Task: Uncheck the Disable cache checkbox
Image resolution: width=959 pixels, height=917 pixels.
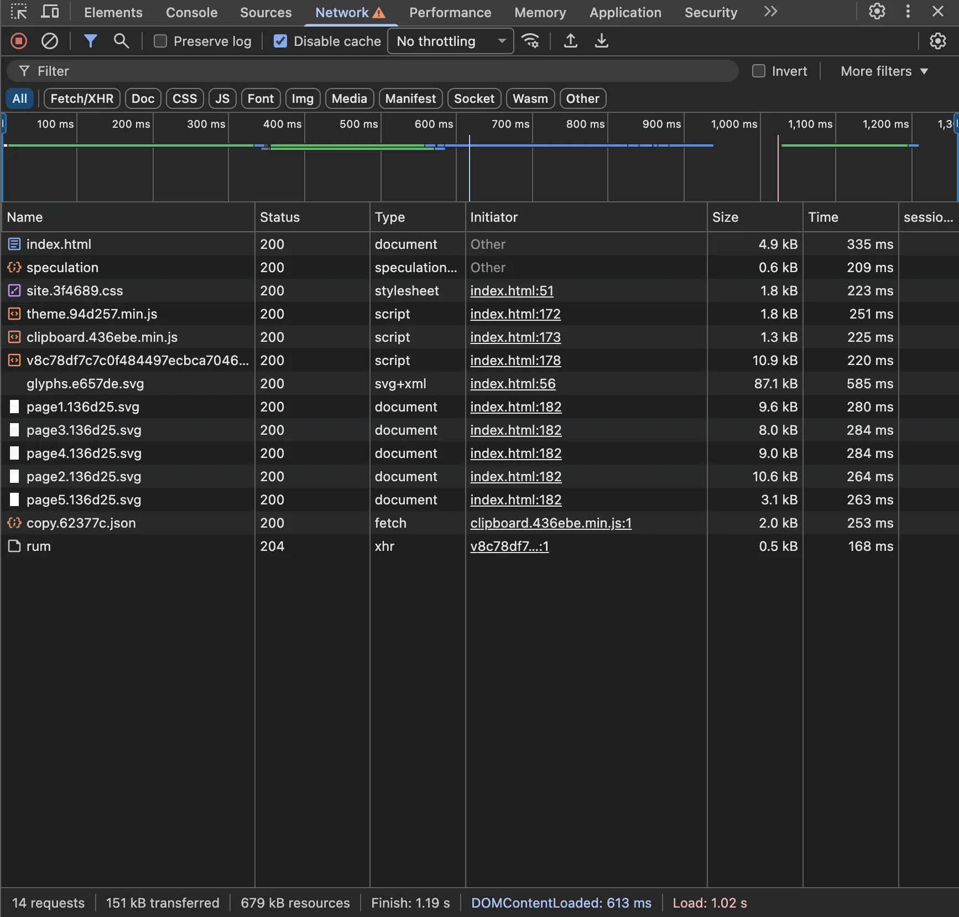Action: click(280, 41)
